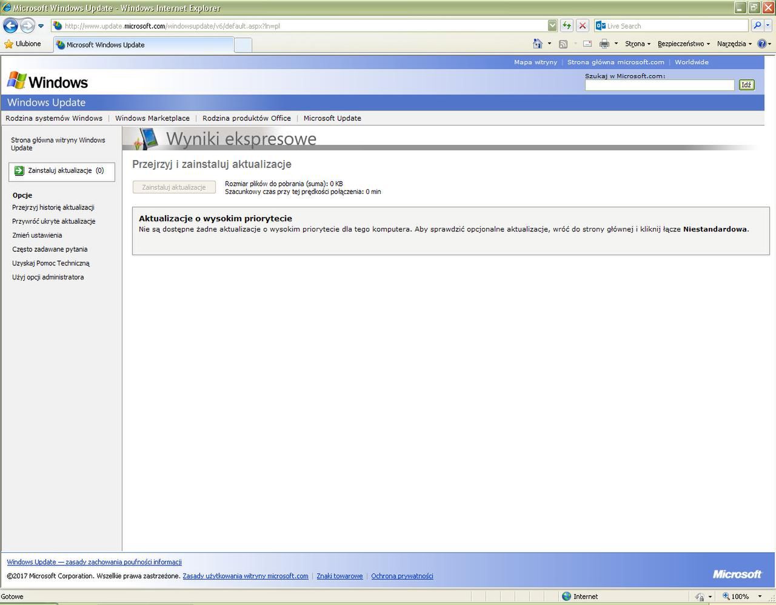This screenshot has height=605, width=776.
Task: Click the Ochrona prywatności link
Action: point(402,576)
